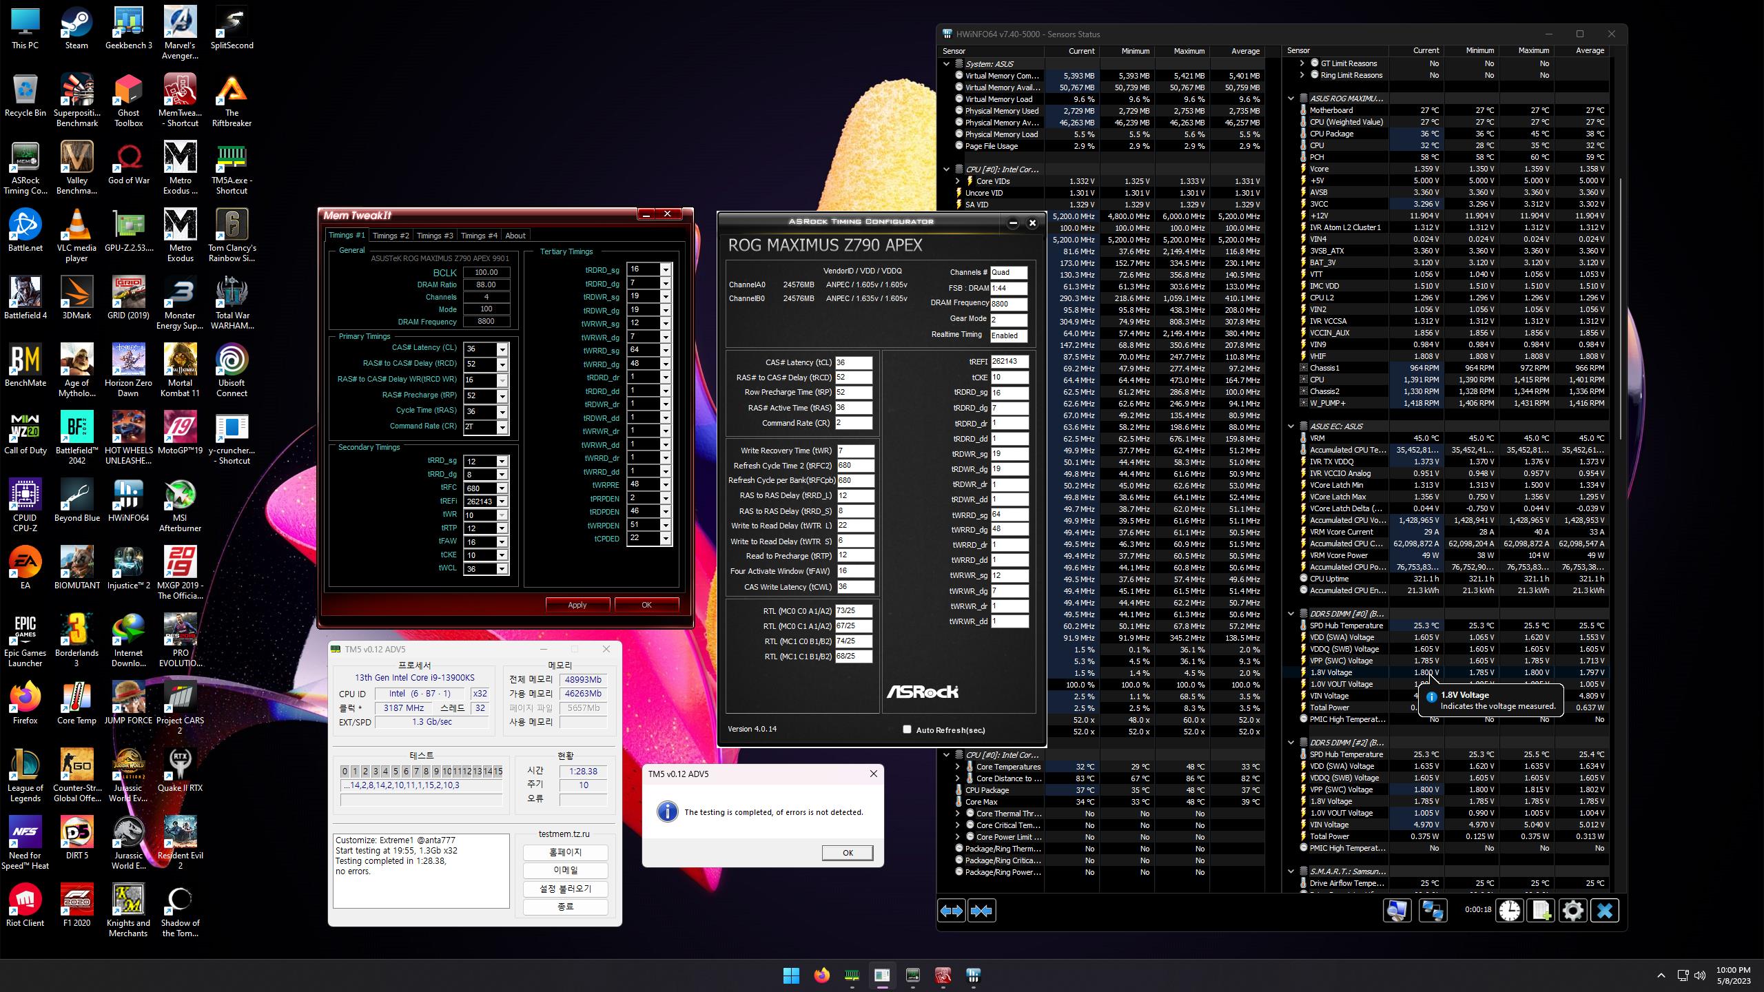Click HWiNFO remote network monitors icon
Screen dimensions: 1764x992
point(1433,910)
